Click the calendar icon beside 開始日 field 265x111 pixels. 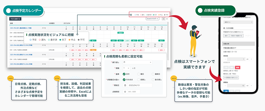click(x=125, y=85)
